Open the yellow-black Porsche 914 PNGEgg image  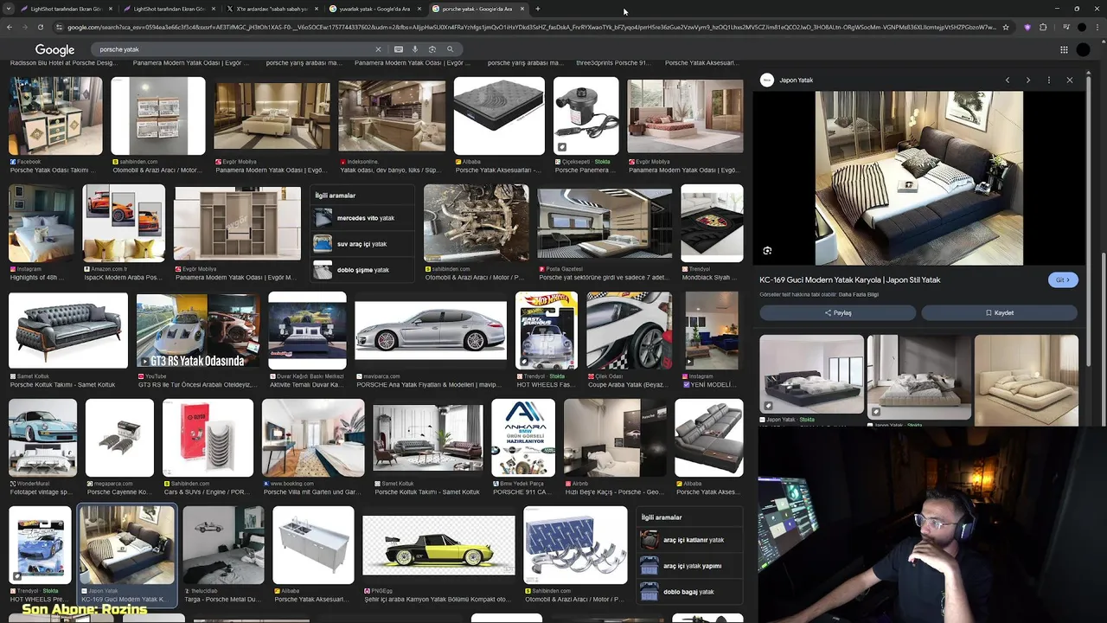point(438,545)
